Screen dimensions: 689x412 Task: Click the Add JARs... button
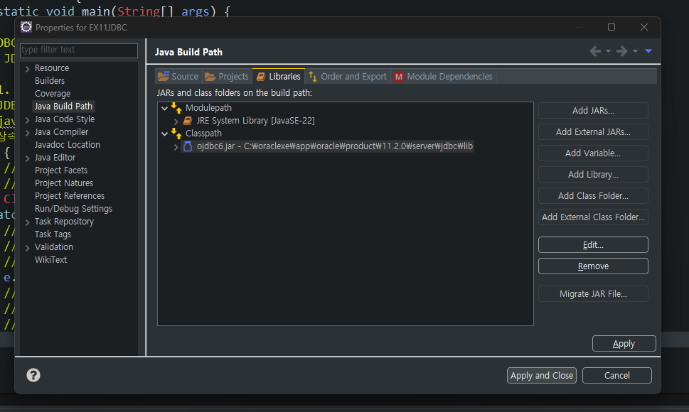tap(593, 111)
